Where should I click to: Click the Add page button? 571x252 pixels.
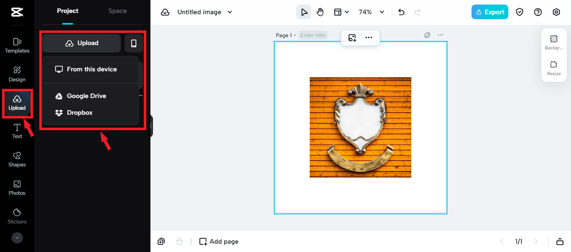click(x=219, y=241)
